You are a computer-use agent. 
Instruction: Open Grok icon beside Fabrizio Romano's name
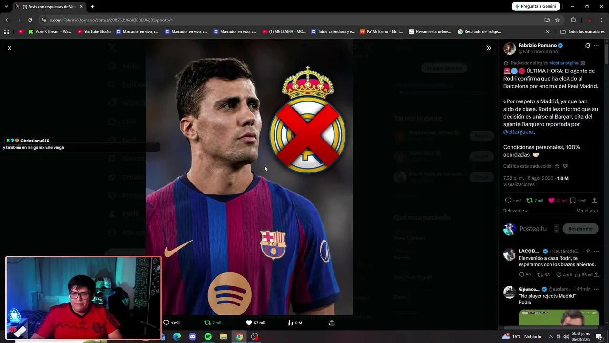point(588,46)
